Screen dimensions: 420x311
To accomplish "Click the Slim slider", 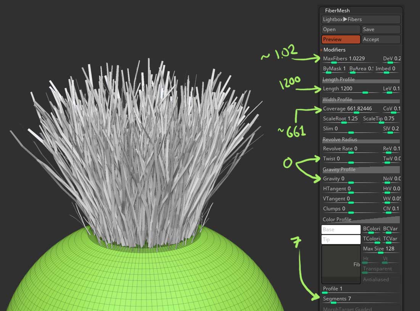I will 351,130.
